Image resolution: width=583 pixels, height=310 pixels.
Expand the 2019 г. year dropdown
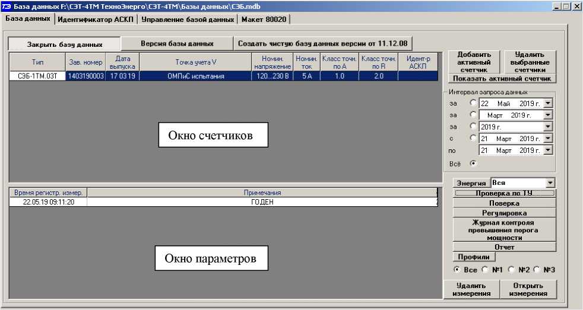[548, 127]
